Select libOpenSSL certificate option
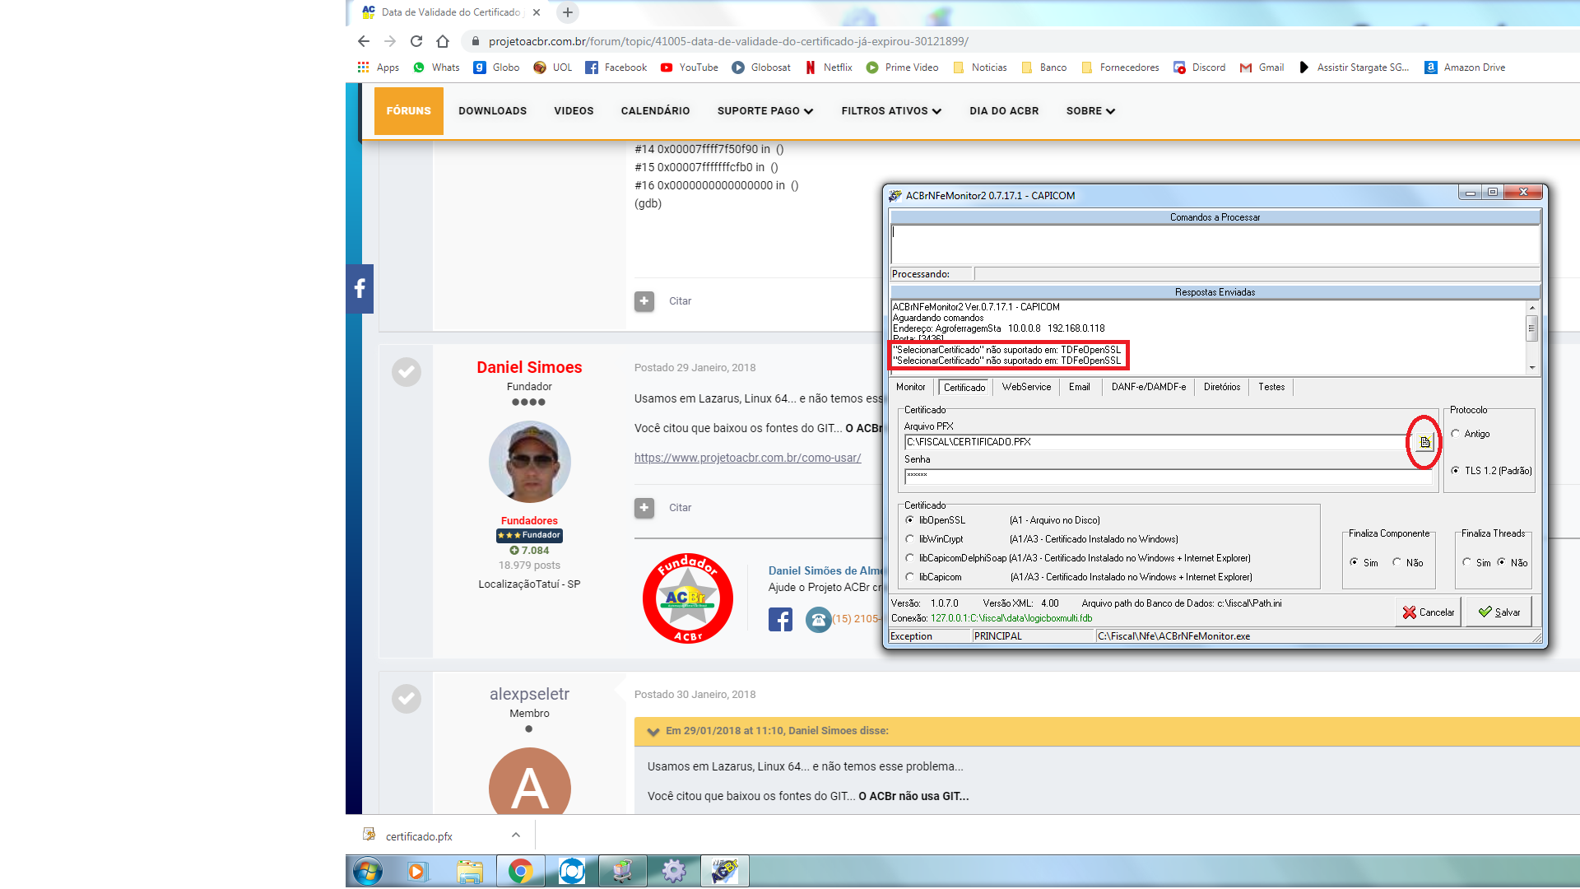This screenshot has height=889, width=1580. (x=910, y=520)
